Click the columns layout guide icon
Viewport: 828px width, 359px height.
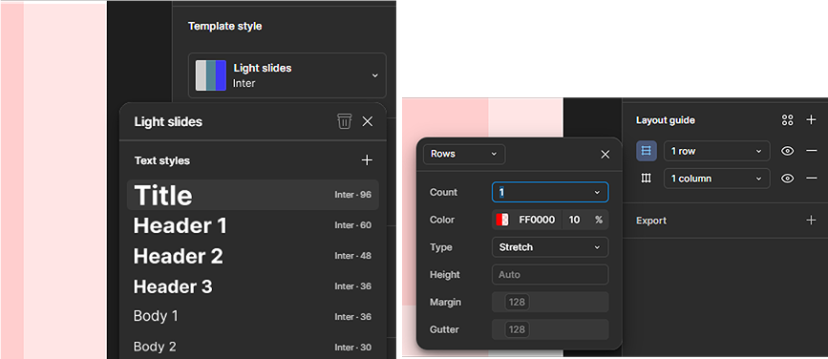[647, 179]
